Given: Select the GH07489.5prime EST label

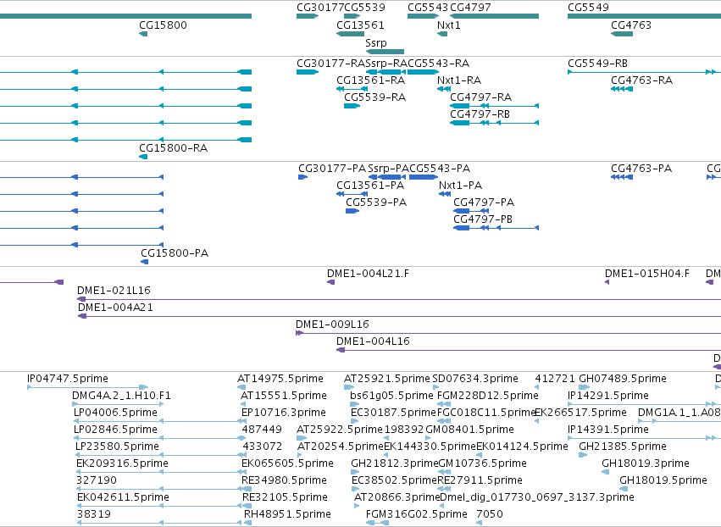Looking at the screenshot, I should coord(623,379).
